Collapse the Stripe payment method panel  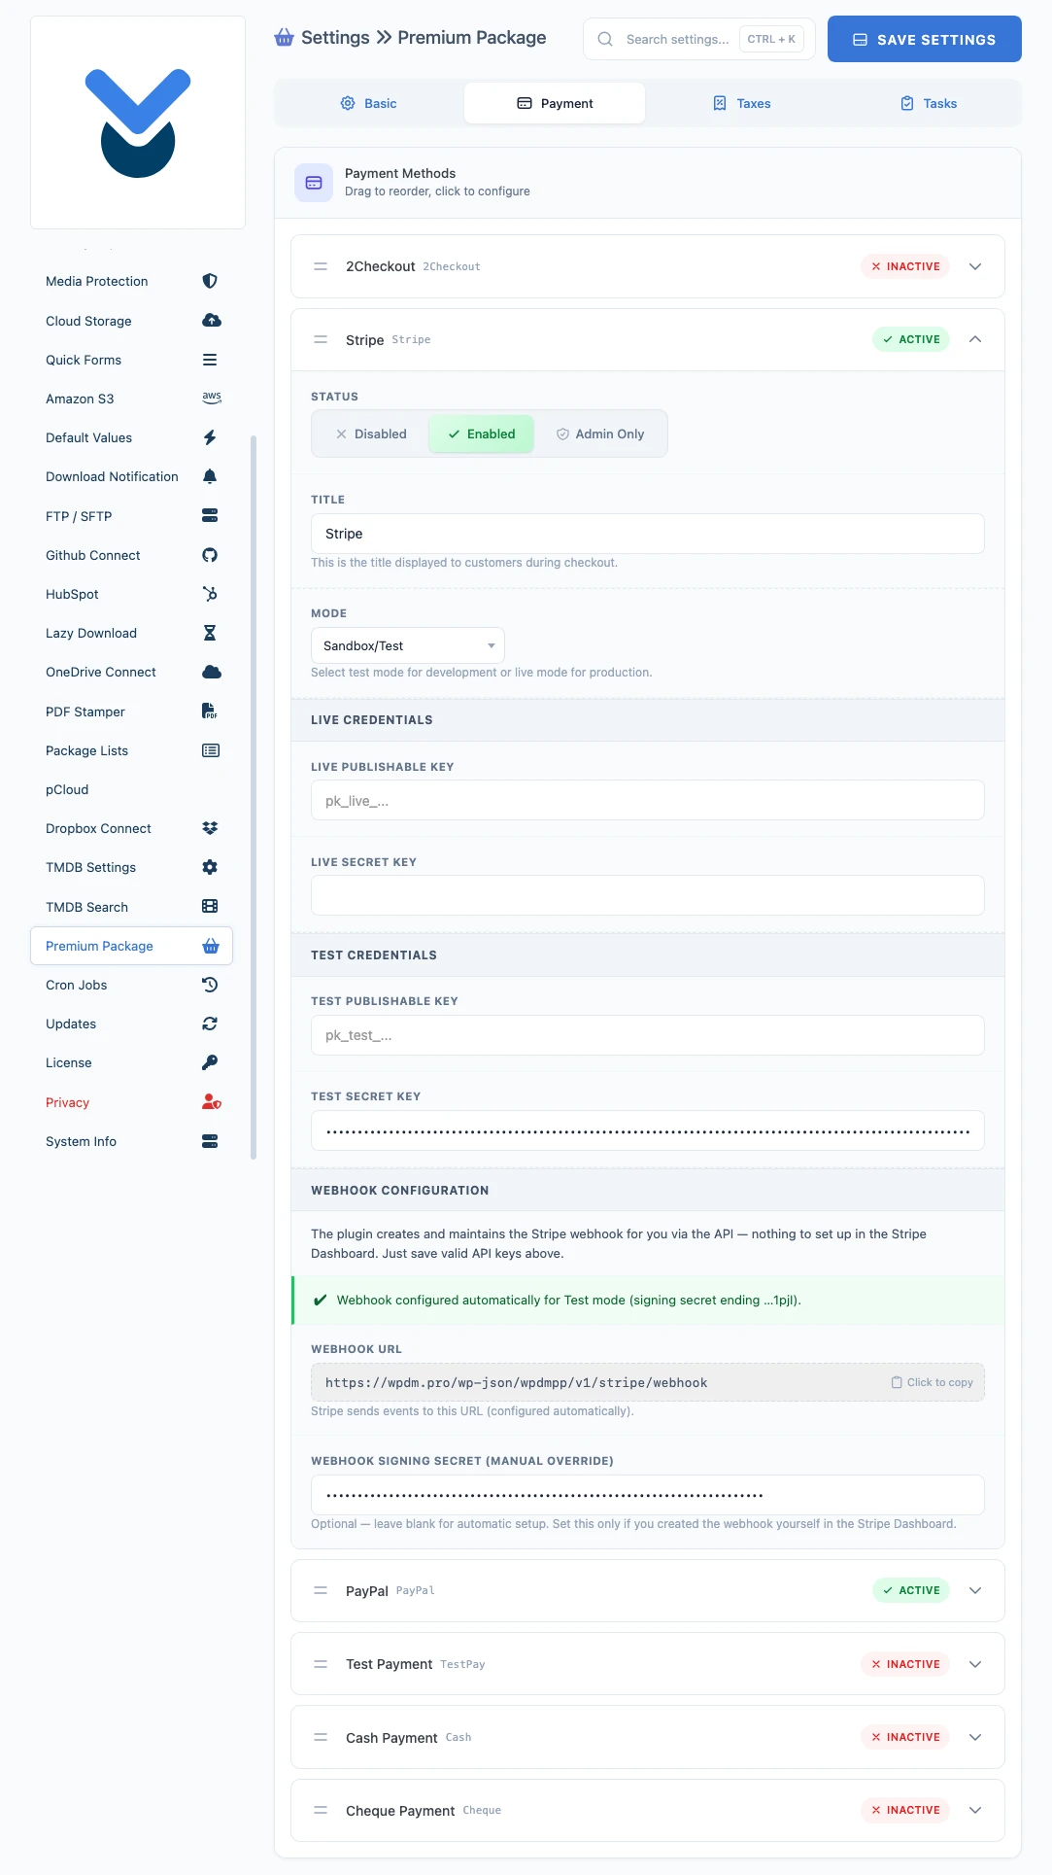tap(975, 339)
